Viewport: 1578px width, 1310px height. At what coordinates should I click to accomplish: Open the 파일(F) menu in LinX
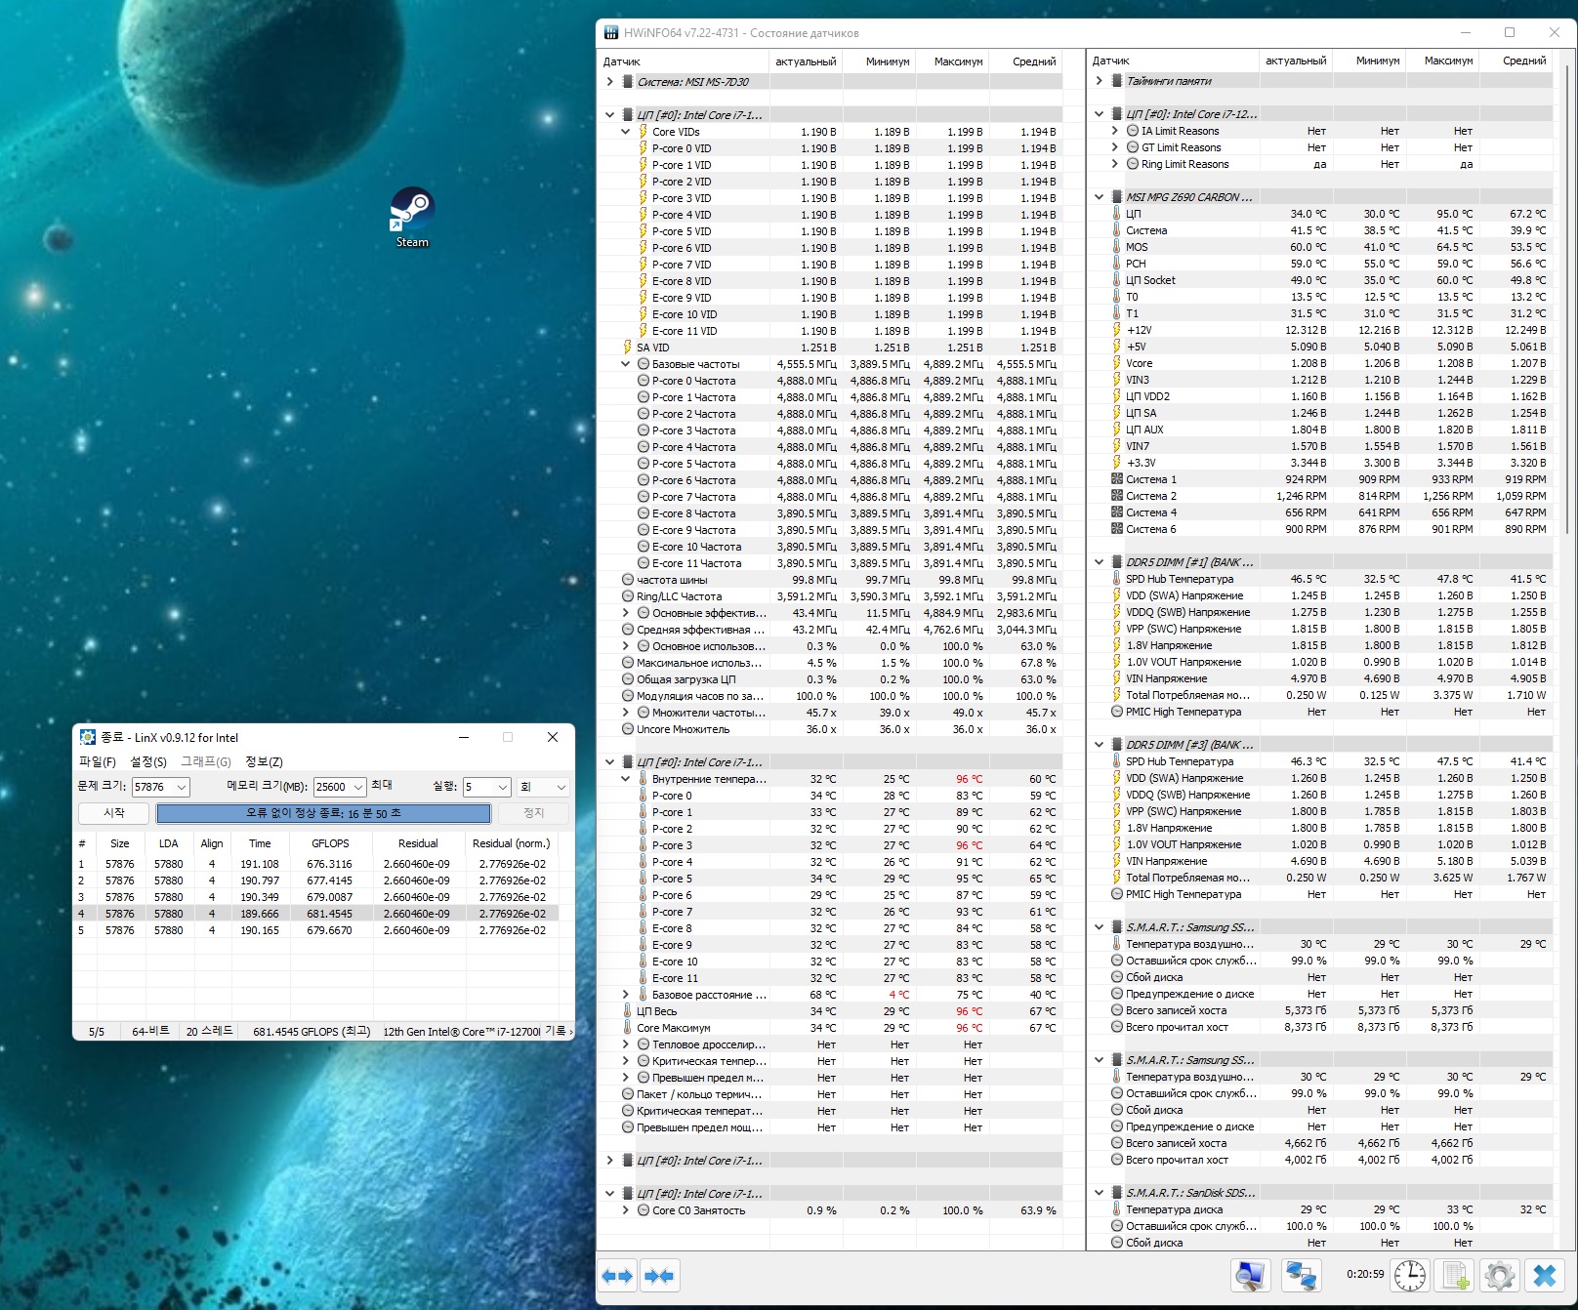[x=97, y=761]
